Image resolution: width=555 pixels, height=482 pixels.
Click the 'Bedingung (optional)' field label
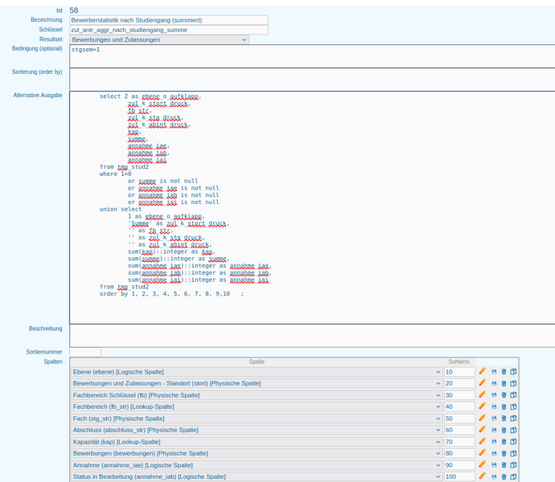pos(37,48)
